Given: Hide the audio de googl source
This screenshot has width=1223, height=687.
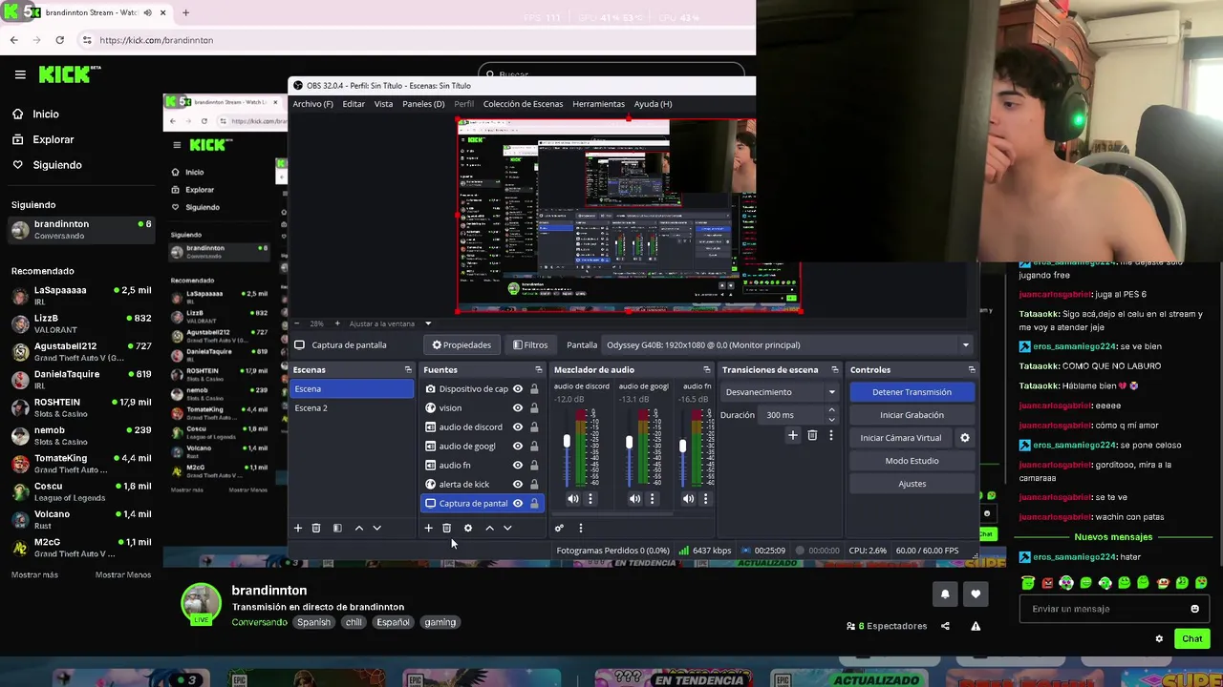Looking at the screenshot, I should pyautogui.click(x=518, y=446).
